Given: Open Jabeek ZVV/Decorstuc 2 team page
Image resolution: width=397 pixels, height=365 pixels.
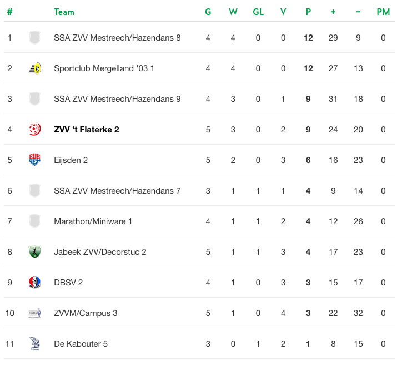Looking at the screenshot, I should click(x=100, y=252).
